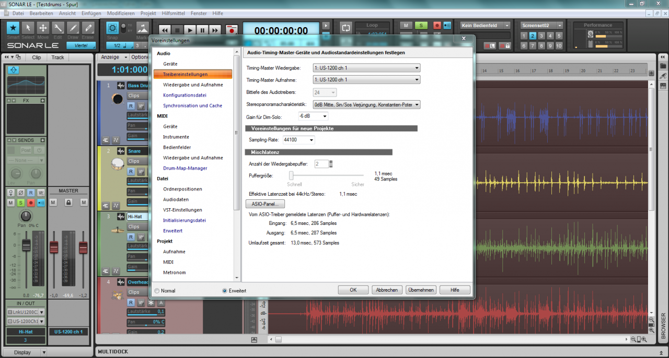This screenshot has height=358, width=669.
Task: Mute the Hi-Hat inspector channel
Action: coord(11,202)
